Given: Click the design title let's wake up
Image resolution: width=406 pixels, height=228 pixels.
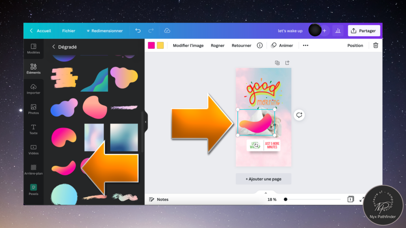Looking at the screenshot, I should (290, 31).
